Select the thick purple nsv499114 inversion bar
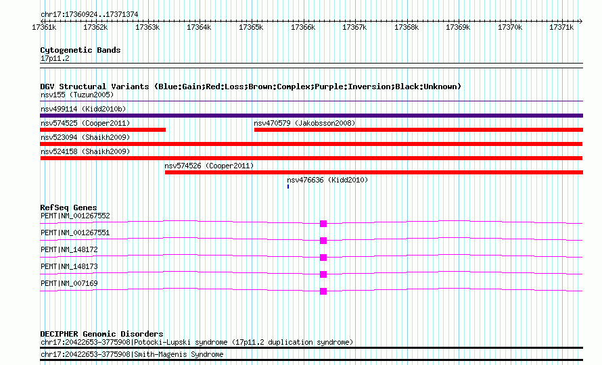 [311, 116]
